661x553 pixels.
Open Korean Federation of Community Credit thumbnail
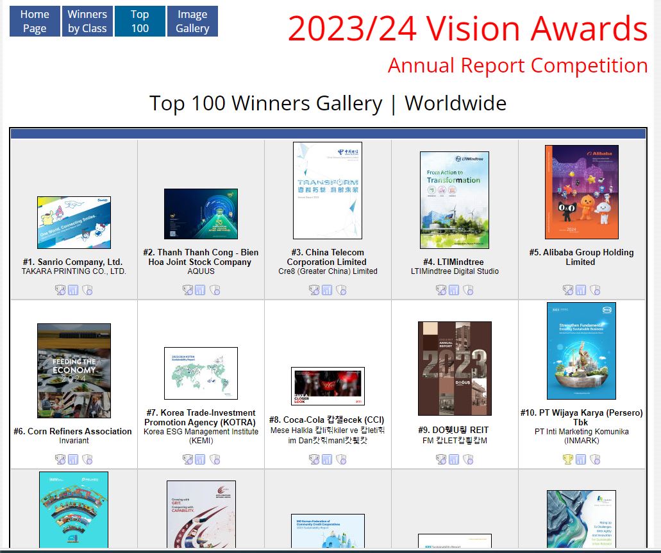(328, 531)
